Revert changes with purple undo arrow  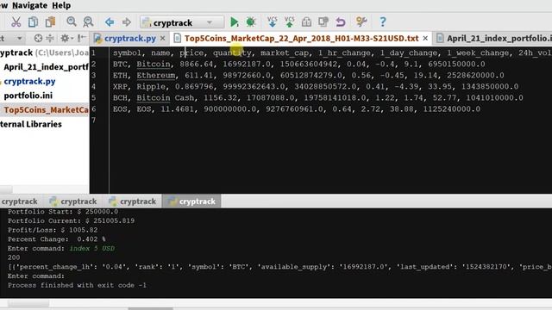341,22
